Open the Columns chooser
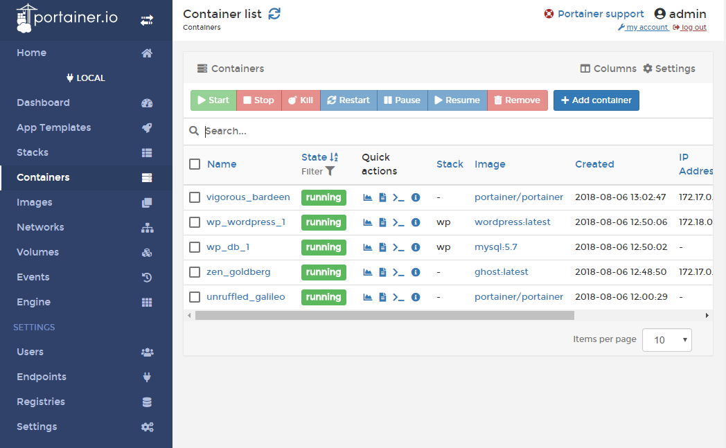This screenshot has height=448, width=726. click(x=608, y=69)
